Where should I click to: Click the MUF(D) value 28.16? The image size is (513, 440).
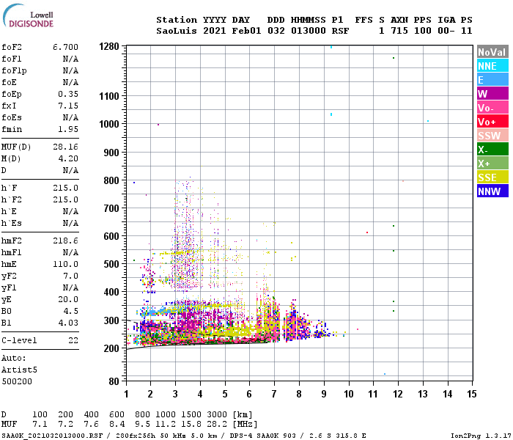[65, 147]
